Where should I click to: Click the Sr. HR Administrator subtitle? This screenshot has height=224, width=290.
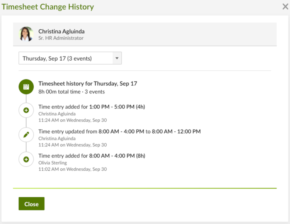pyautogui.click(x=61, y=38)
